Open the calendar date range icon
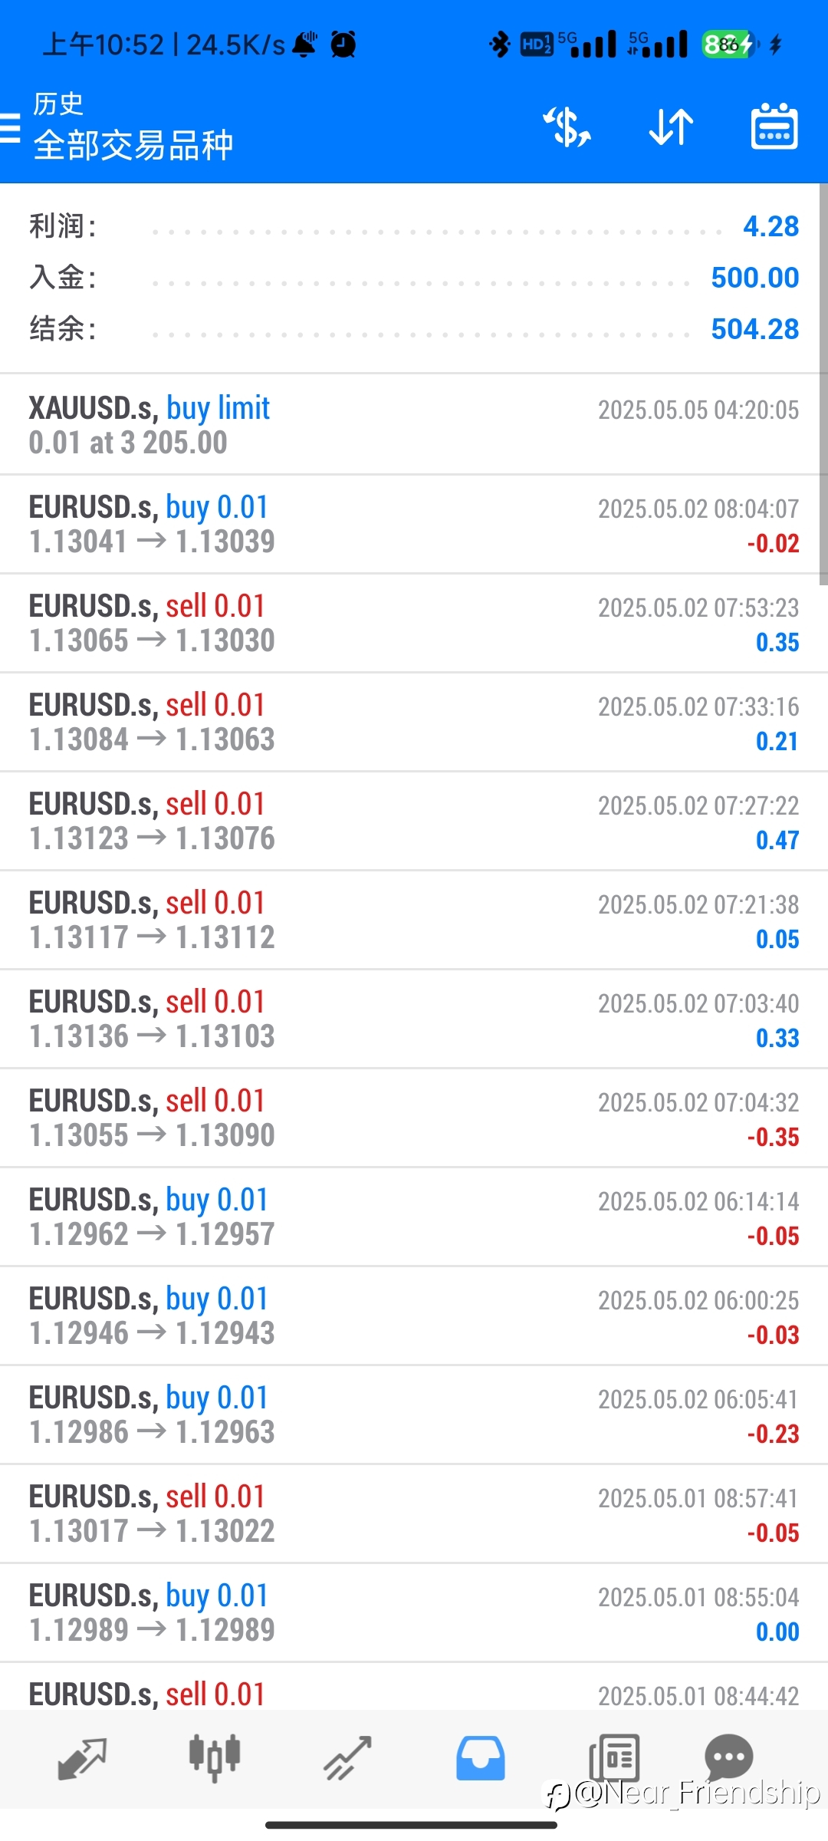 (x=774, y=127)
